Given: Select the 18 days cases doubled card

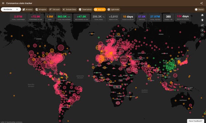Looking at the screenshot, I should [128, 17].
